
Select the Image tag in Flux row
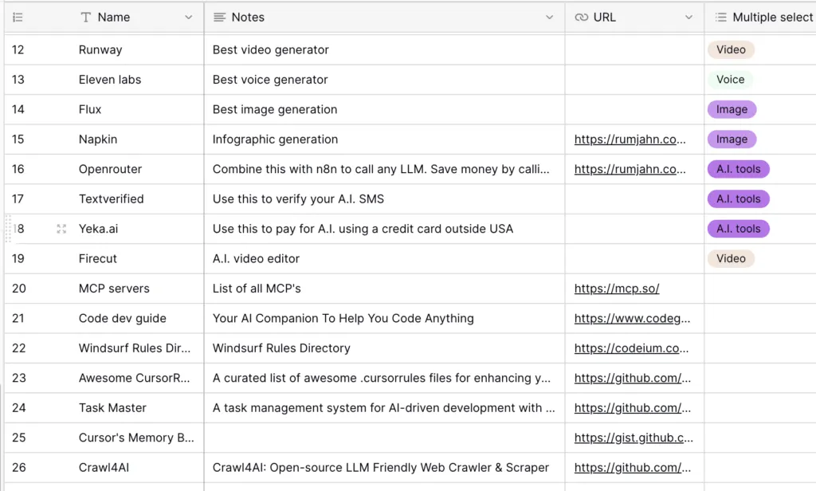point(732,109)
